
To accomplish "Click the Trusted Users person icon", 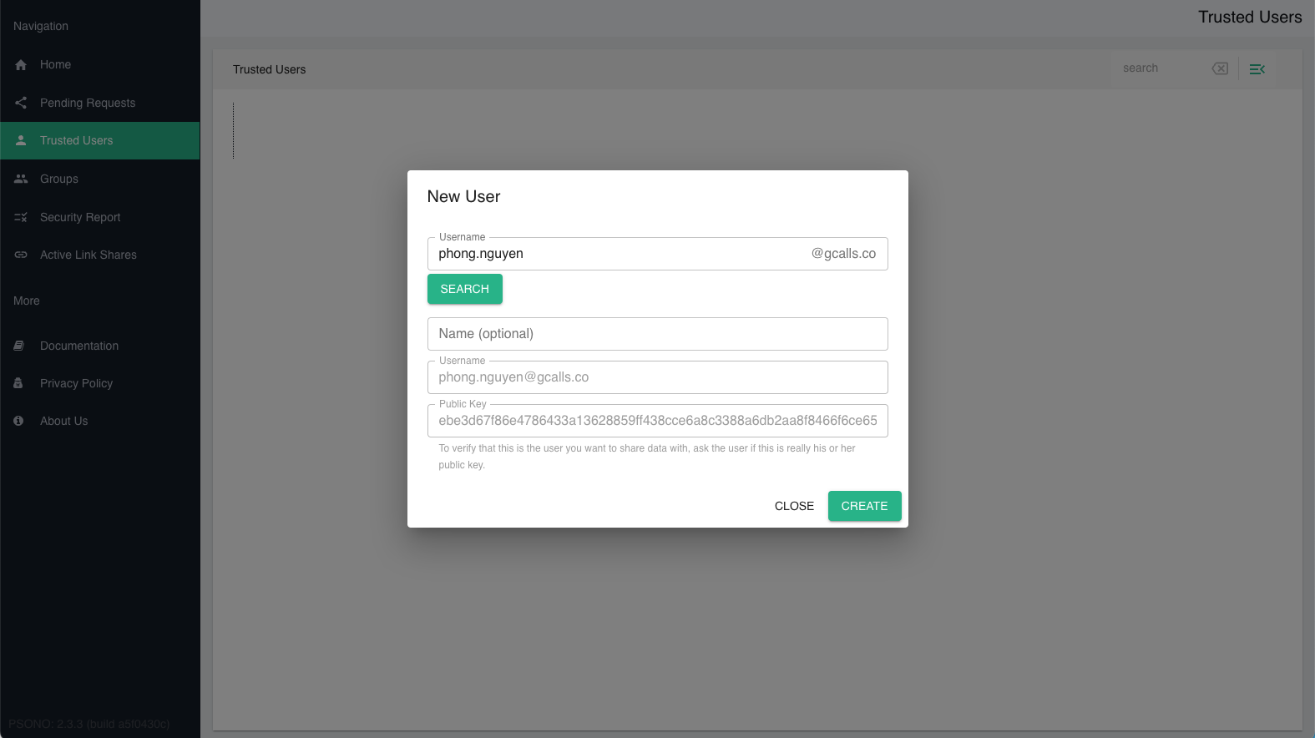I will 21,140.
